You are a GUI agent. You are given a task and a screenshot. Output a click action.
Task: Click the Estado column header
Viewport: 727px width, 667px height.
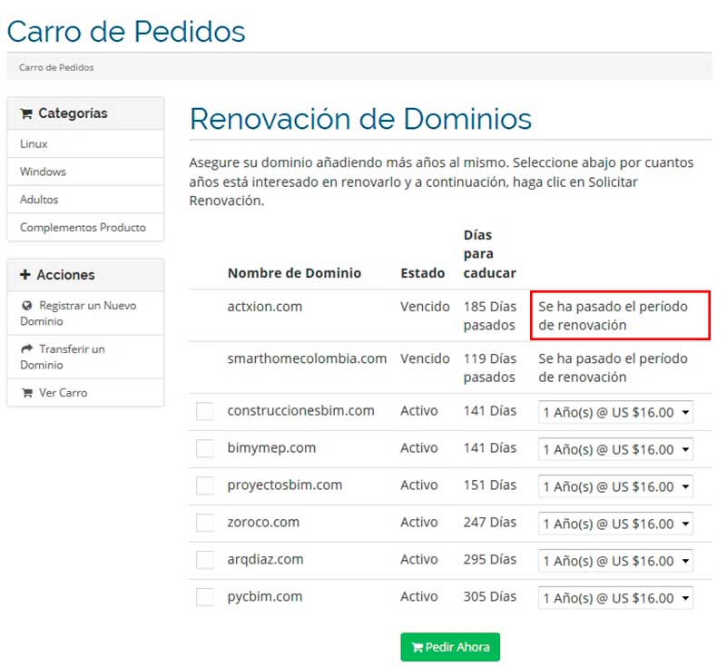pos(422,273)
